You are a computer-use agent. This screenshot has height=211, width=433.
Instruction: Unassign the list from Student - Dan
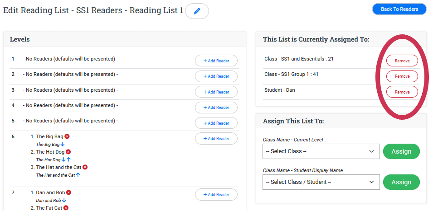[x=402, y=92]
